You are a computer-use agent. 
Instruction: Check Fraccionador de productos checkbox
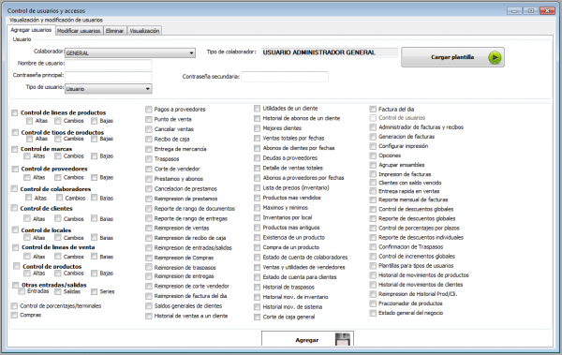(373, 303)
